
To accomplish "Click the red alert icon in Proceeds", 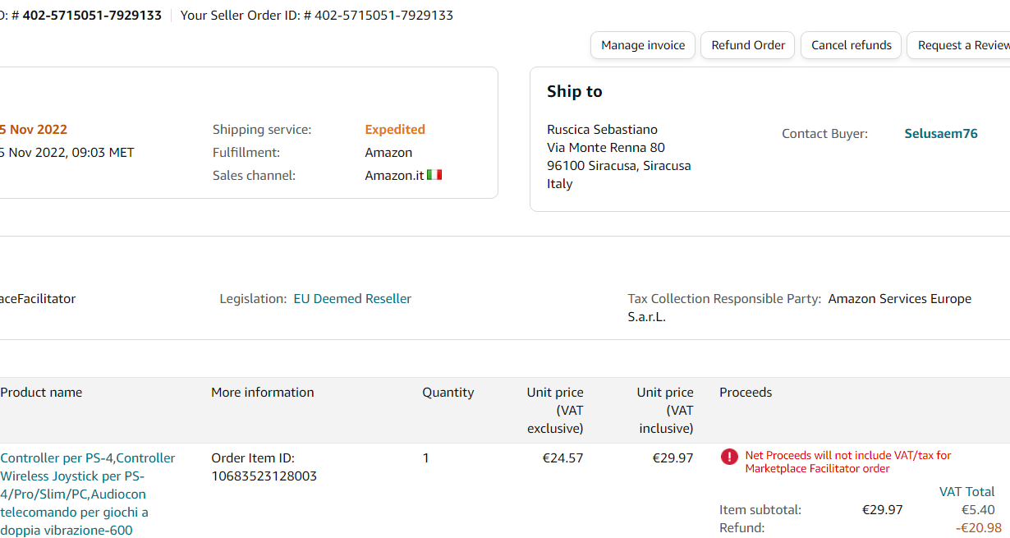I will (x=729, y=458).
